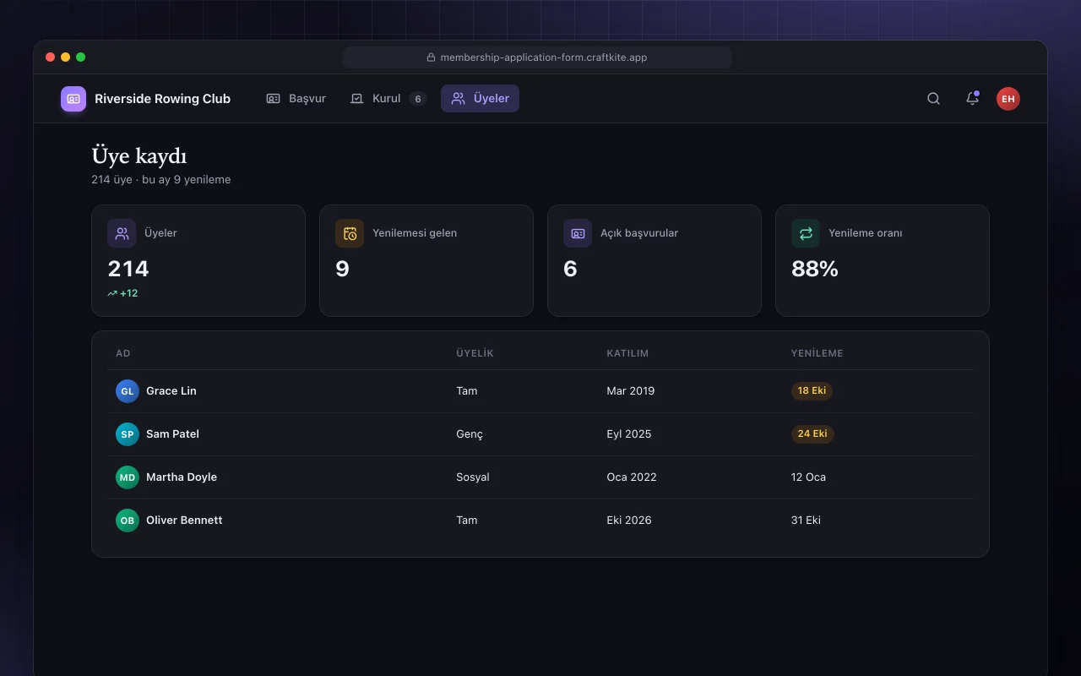Open Oliver Bennett's member name

point(184,521)
